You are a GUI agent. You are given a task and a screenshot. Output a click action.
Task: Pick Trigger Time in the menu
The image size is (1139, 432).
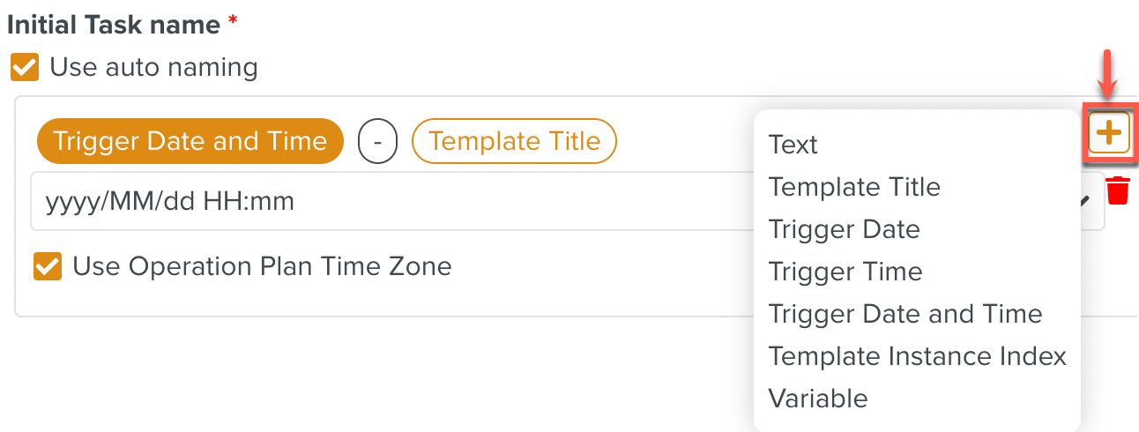coord(845,272)
